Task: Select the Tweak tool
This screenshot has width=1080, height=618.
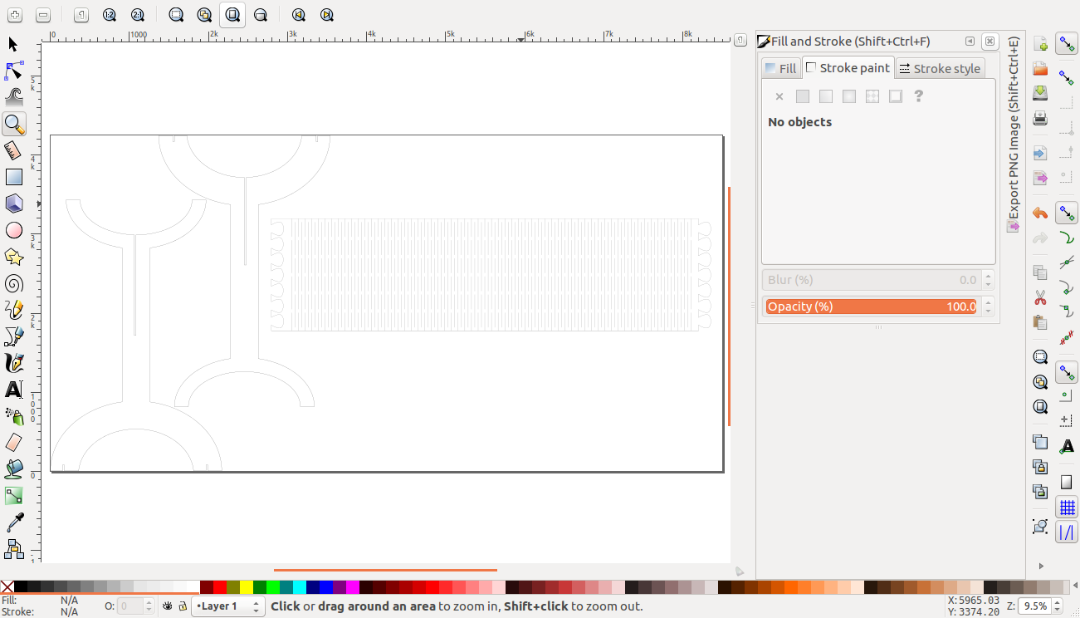Action: (13, 98)
